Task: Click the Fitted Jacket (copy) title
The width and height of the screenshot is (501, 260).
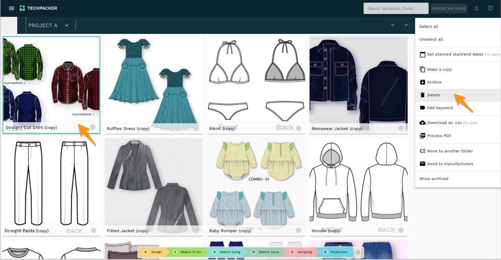Action: (128, 231)
